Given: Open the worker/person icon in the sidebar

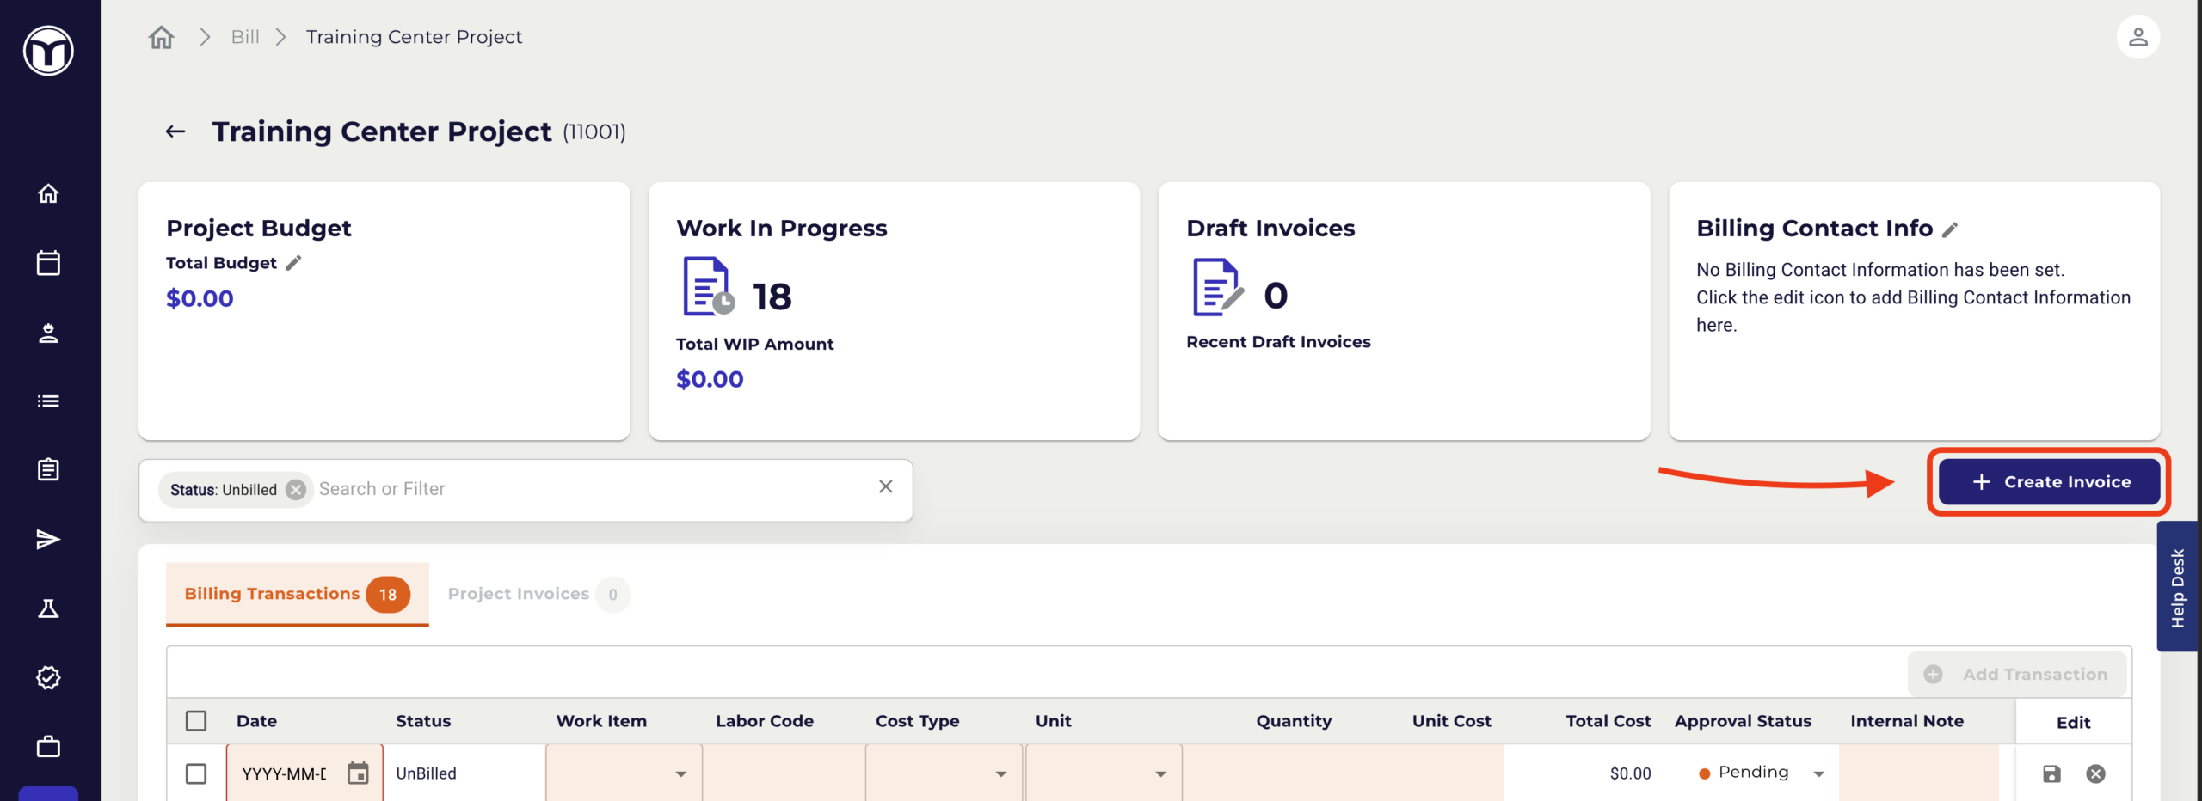Looking at the screenshot, I should [48, 333].
